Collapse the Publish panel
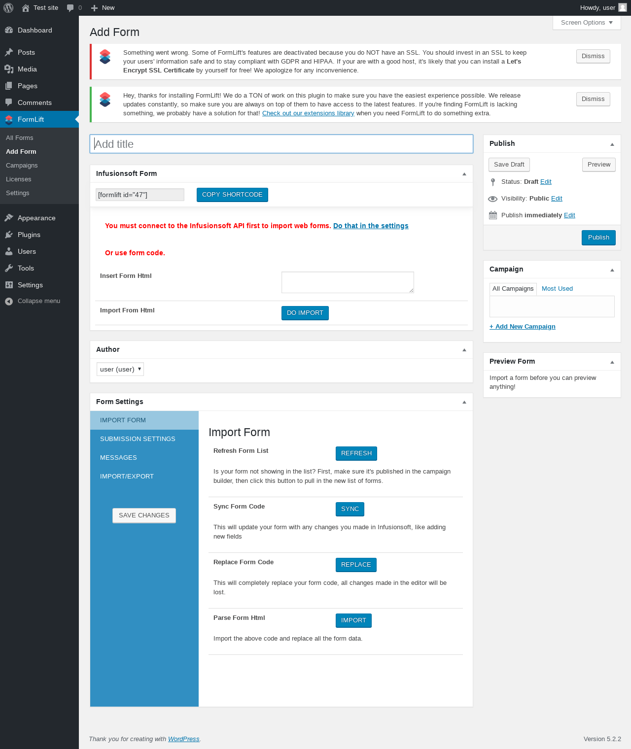Viewport: 631px width, 749px height. (612, 144)
